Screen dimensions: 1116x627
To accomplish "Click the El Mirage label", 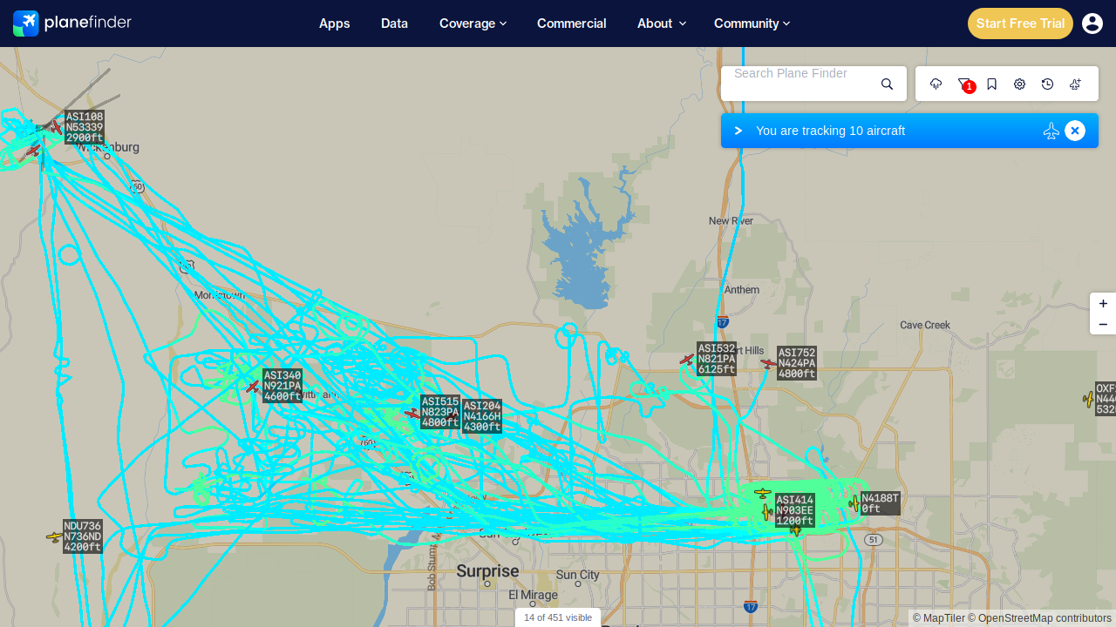I will 533,596.
